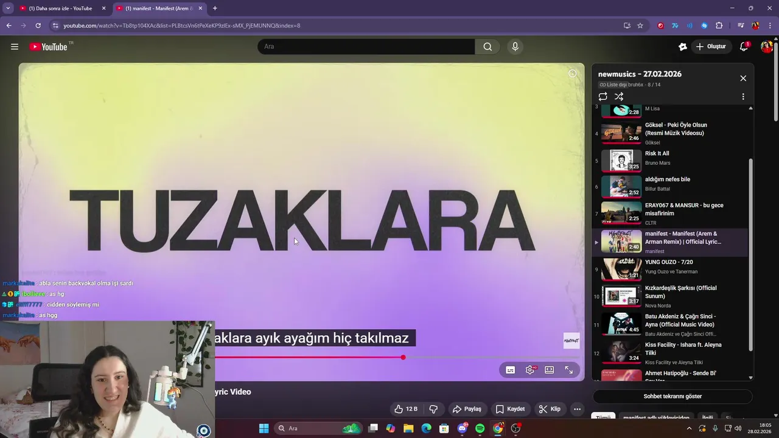Open the Chrome three-dot menu
The image size is (779, 438).
770,26
